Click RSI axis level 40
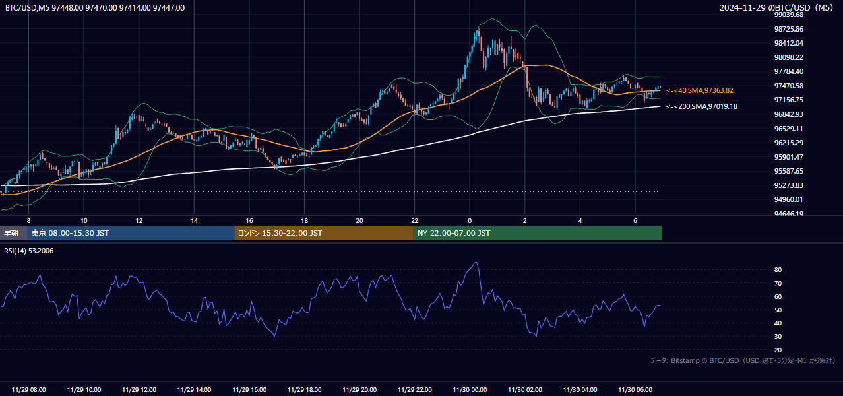This screenshot has height=396, width=843. pos(778,323)
